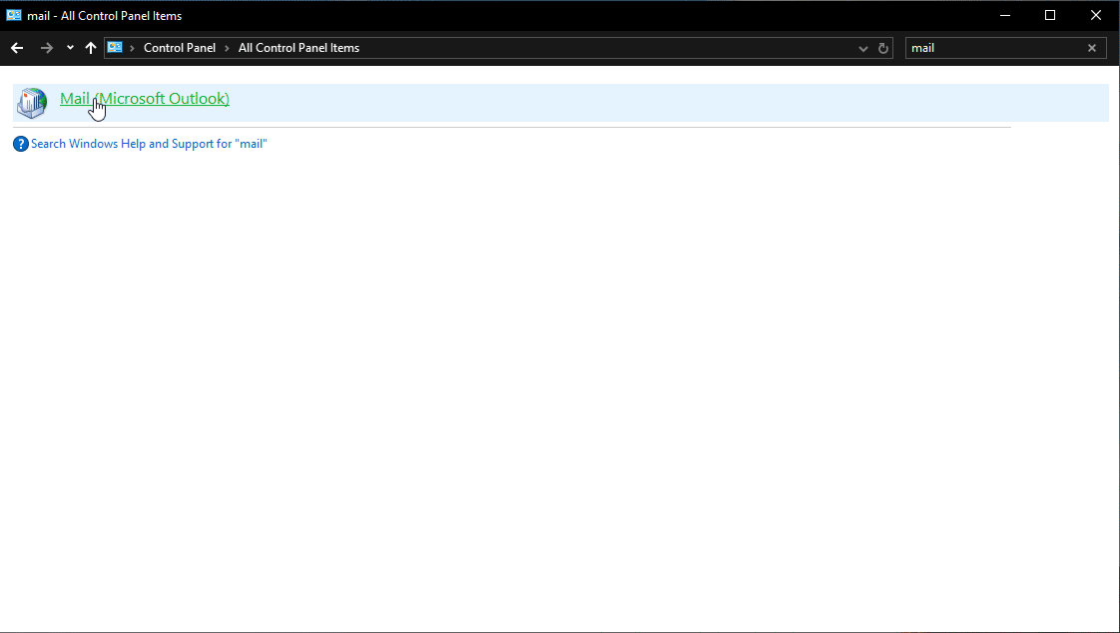
Task: Go up one level with up arrow
Action: (91, 48)
